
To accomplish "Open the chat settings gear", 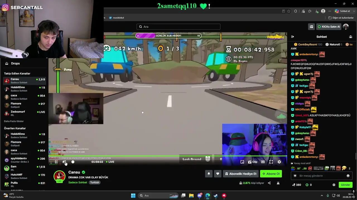I will click(334, 185).
